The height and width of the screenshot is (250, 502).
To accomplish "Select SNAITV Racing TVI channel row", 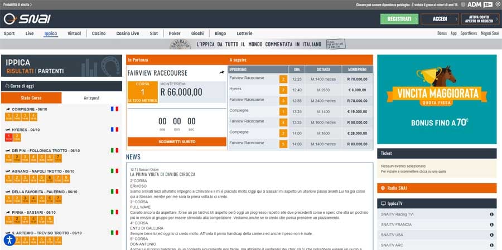I will point(437,214).
